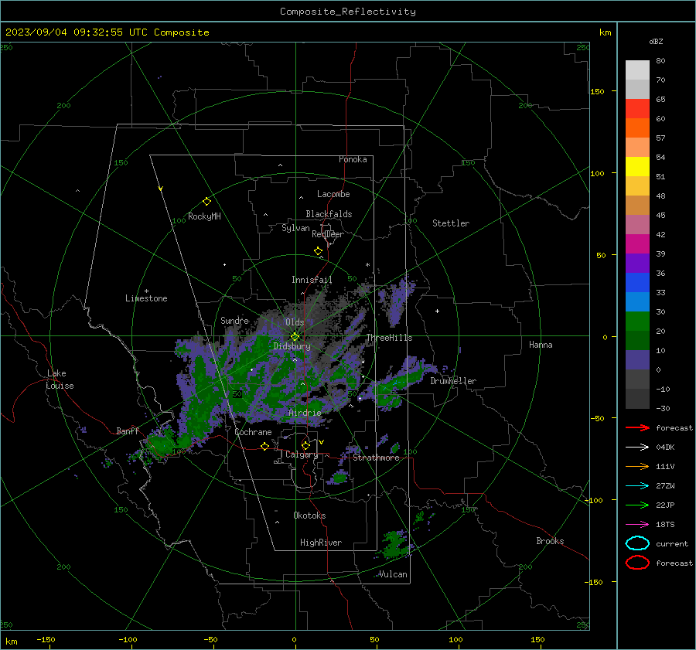Screen dimensions: 696x650
Task: Click the Calgary map label
Action: click(302, 454)
